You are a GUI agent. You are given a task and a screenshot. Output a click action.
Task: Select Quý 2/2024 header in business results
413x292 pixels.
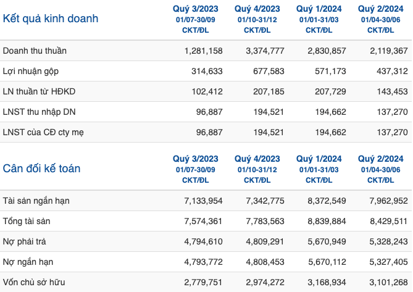point(381,19)
